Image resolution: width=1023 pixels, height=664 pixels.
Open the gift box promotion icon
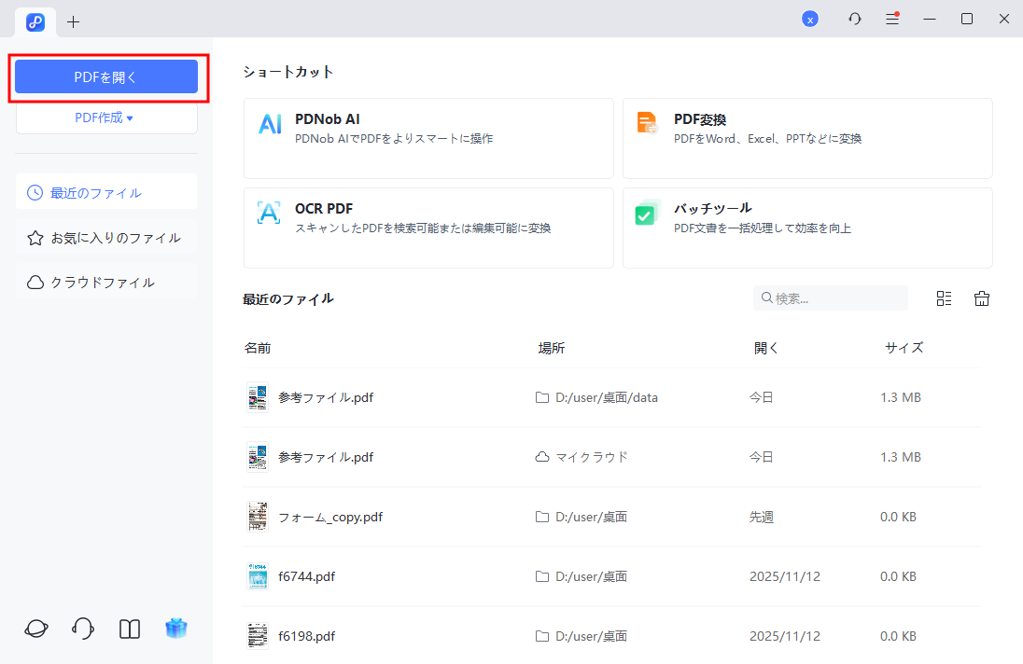point(176,629)
